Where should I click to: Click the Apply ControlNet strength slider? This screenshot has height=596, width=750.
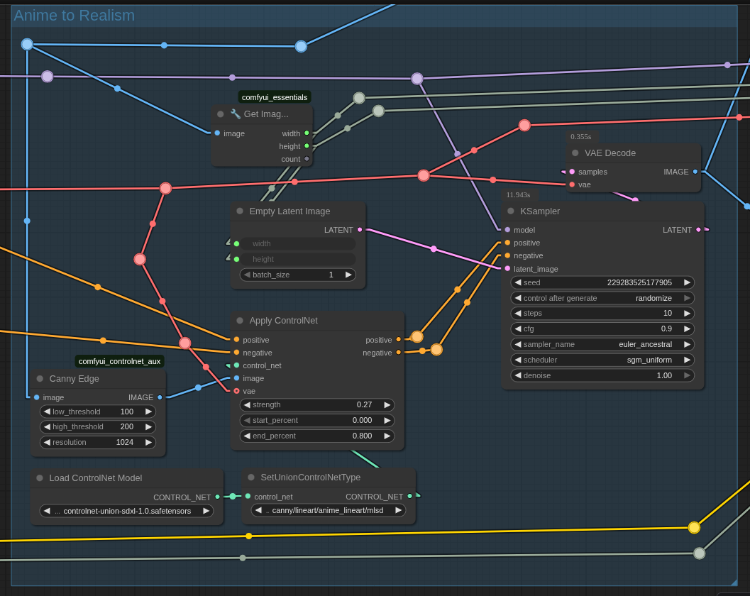(316, 404)
